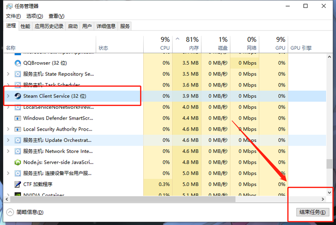Click the vertical scrollbar down arrow
Screen dimensions: 336x225
(329, 193)
